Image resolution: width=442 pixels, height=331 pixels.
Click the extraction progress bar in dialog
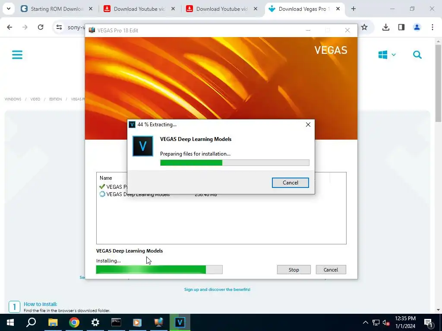[x=234, y=162]
